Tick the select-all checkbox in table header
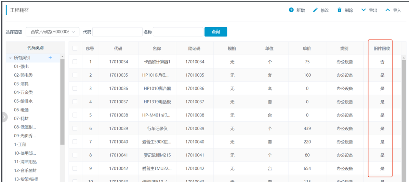Screen dimensions: 410x183 pos(75,48)
